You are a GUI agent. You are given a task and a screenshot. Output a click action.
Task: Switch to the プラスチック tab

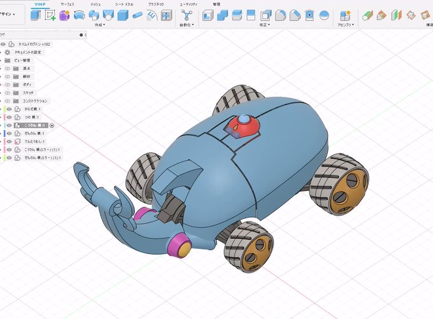click(x=156, y=4)
